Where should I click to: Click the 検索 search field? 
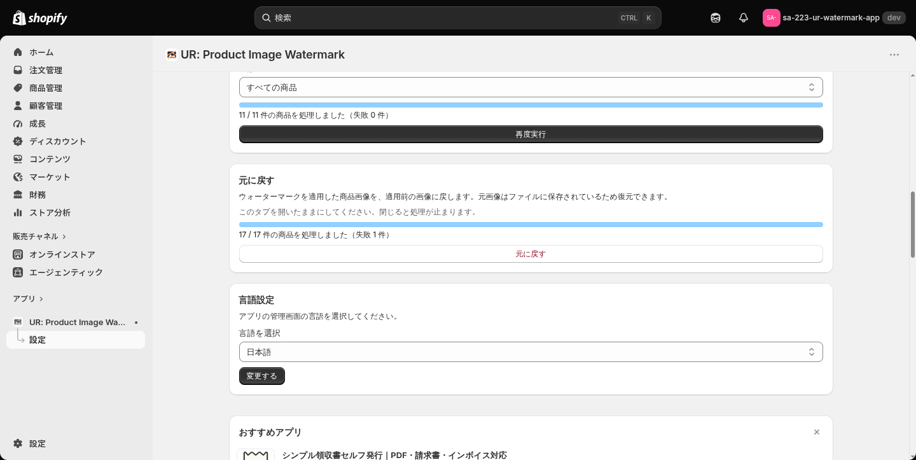(457, 18)
